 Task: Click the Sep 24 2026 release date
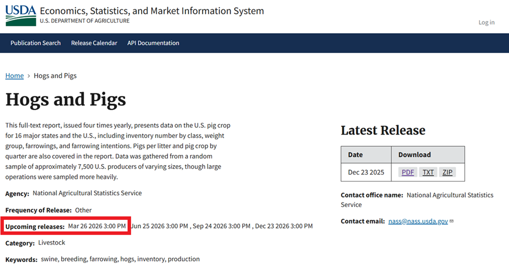click(x=222, y=226)
